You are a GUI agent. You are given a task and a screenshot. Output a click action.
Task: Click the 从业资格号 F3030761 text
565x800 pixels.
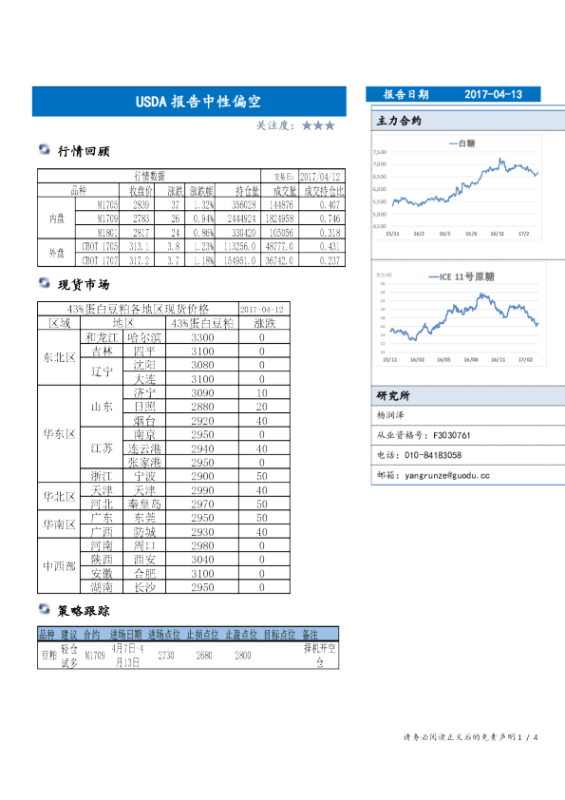point(424,435)
